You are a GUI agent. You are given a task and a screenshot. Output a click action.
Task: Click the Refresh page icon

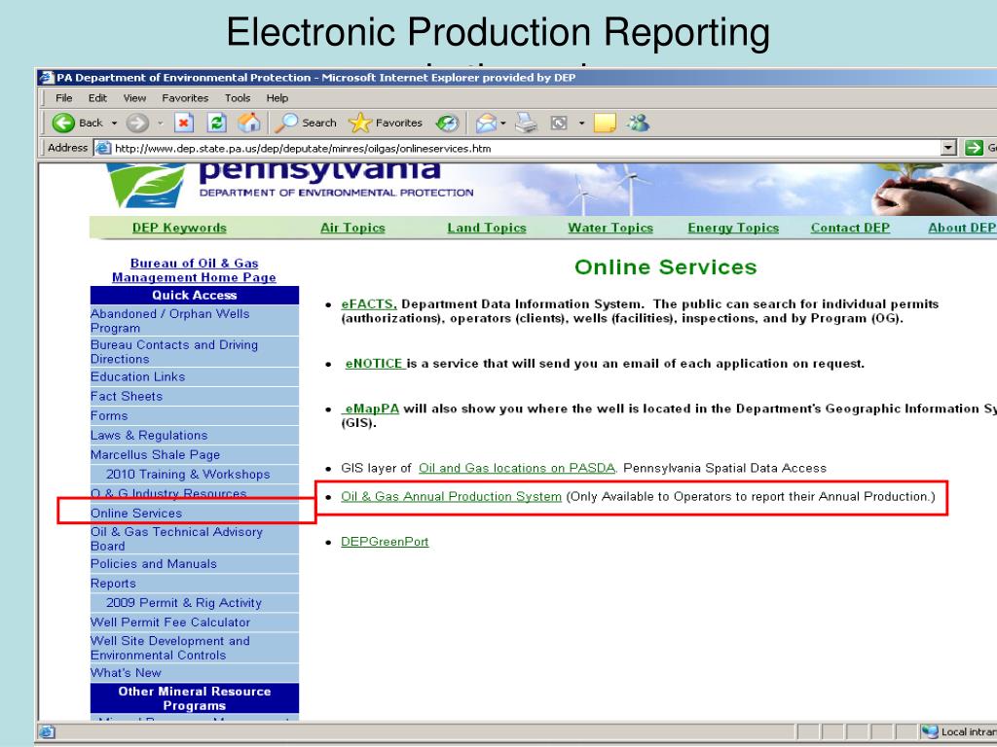tap(217, 123)
